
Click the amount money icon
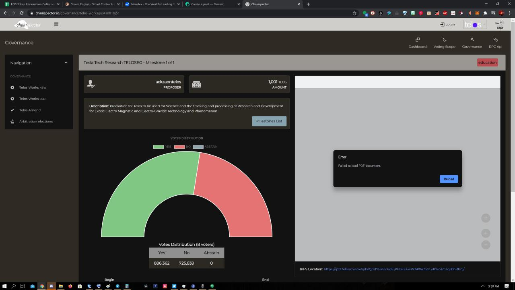tap(196, 84)
